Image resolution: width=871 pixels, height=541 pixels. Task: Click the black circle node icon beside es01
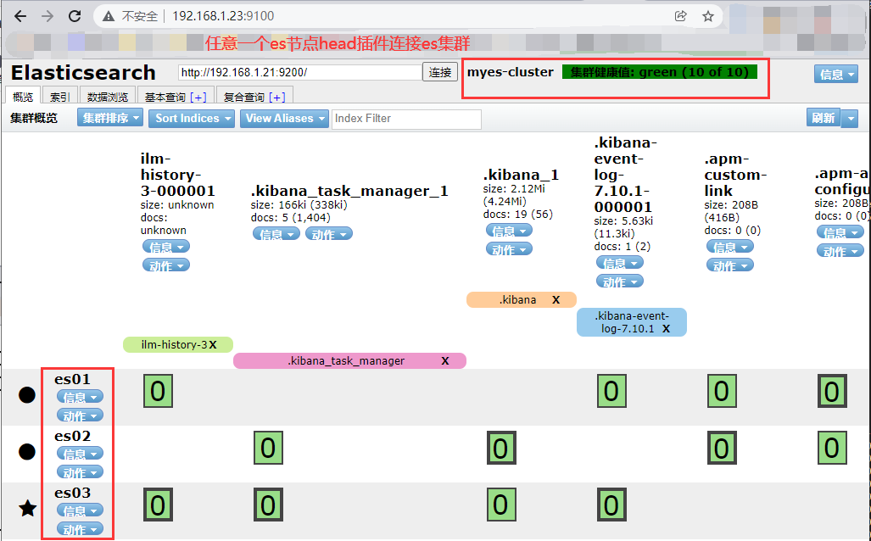26,394
